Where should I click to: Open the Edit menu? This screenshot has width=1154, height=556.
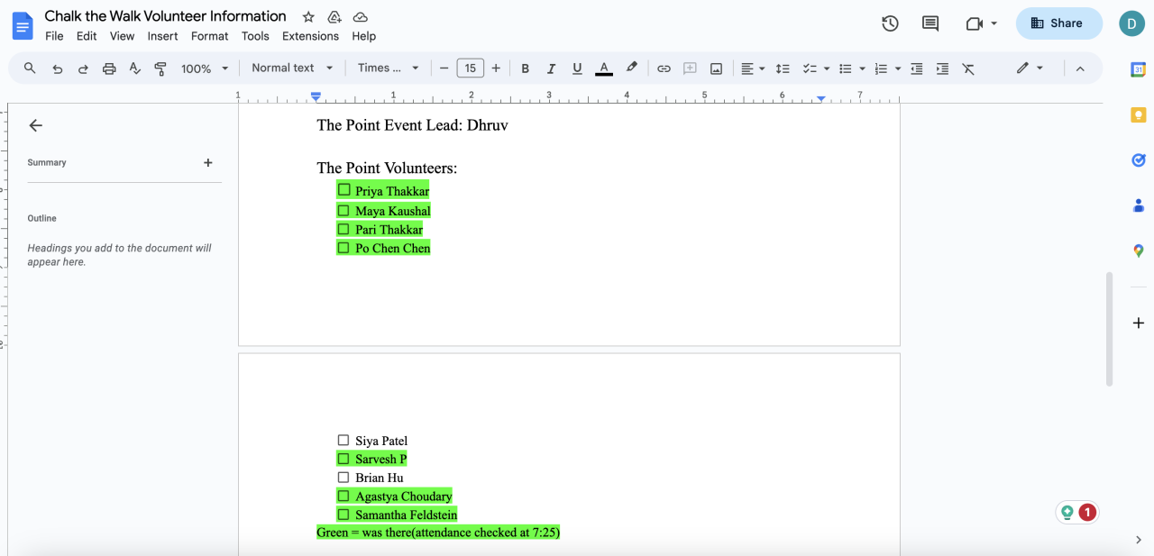click(x=87, y=36)
